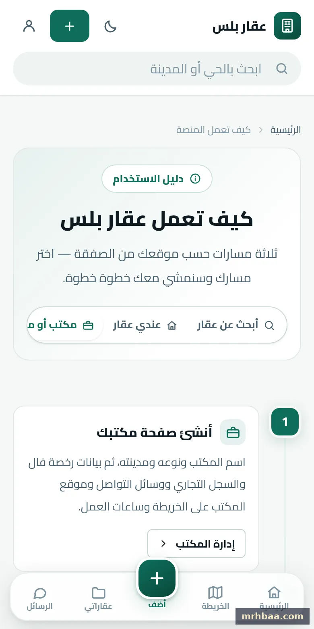The height and width of the screenshot is (629, 314).
Task: Open عقاراتي folder in the bottom navigation
Action: click(x=98, y=598)
